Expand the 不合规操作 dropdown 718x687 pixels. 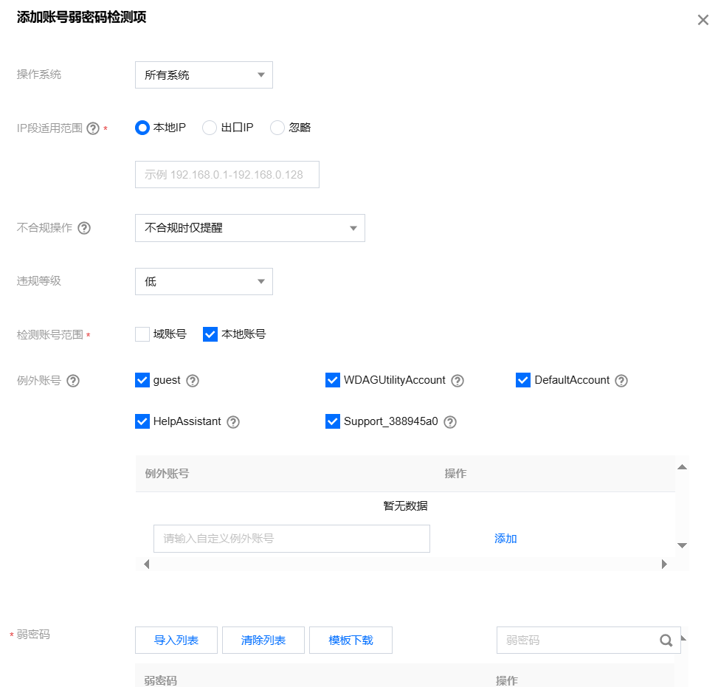tap(249, 228)
